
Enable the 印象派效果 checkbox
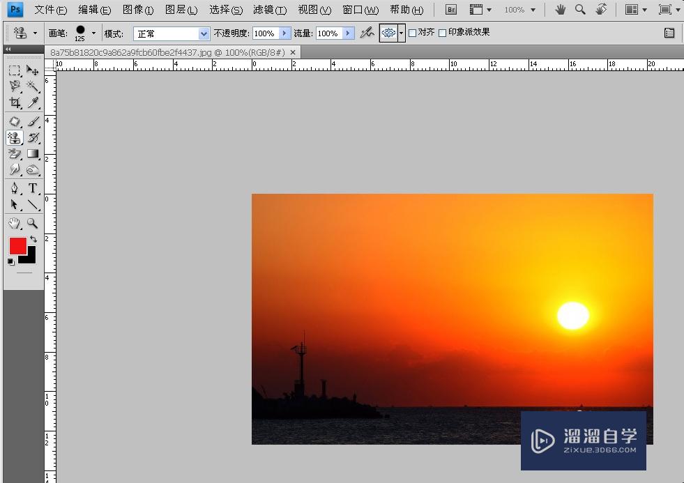point(442,33)
